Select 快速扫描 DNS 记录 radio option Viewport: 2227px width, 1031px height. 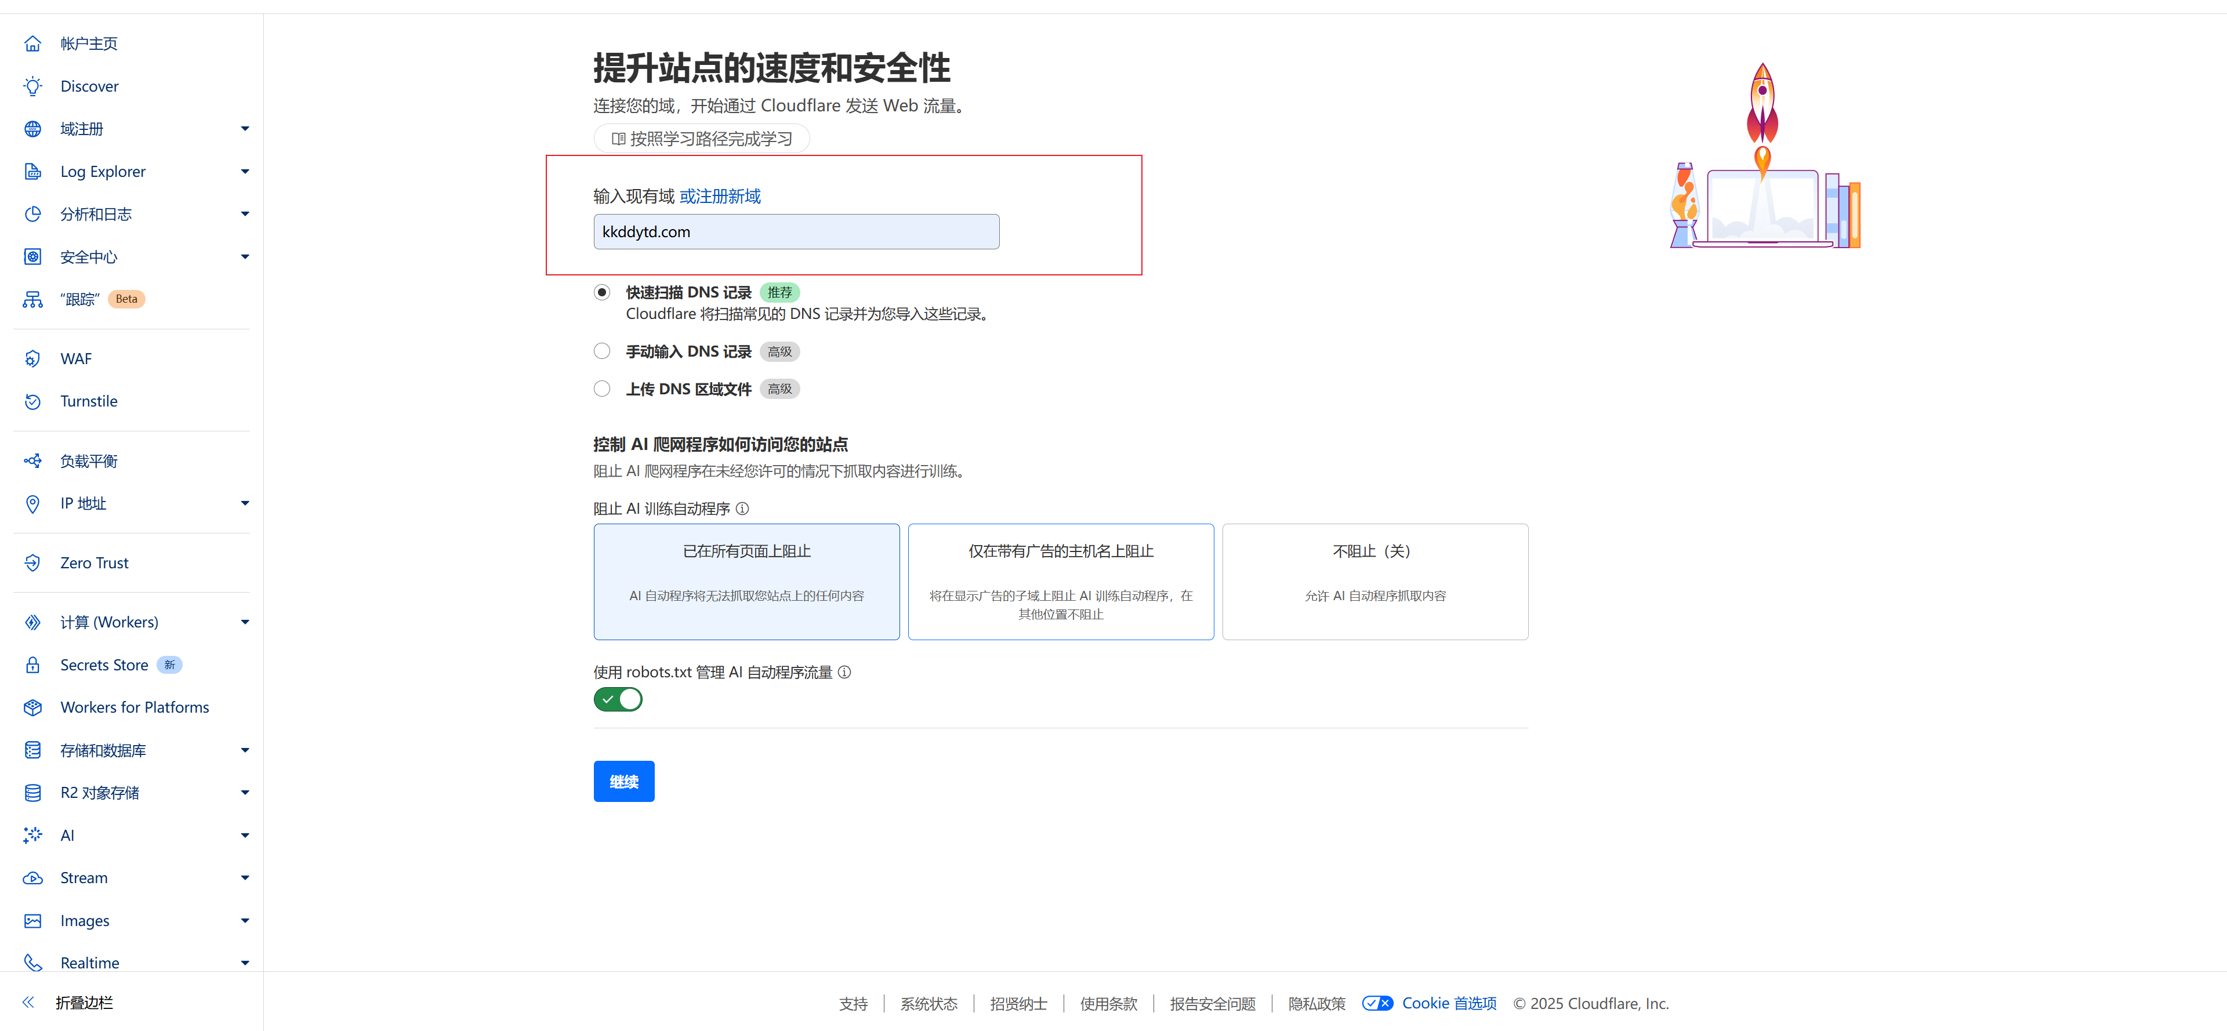pyautogui.click(x=602, y=292)
